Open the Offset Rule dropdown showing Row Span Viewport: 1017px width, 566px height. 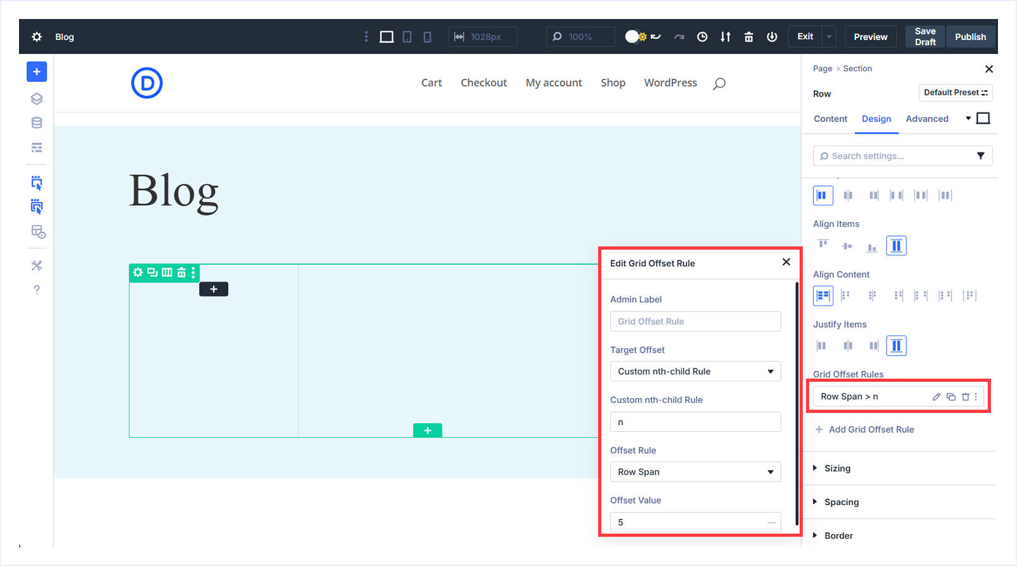pyautogui.click(x=695, y=472)
